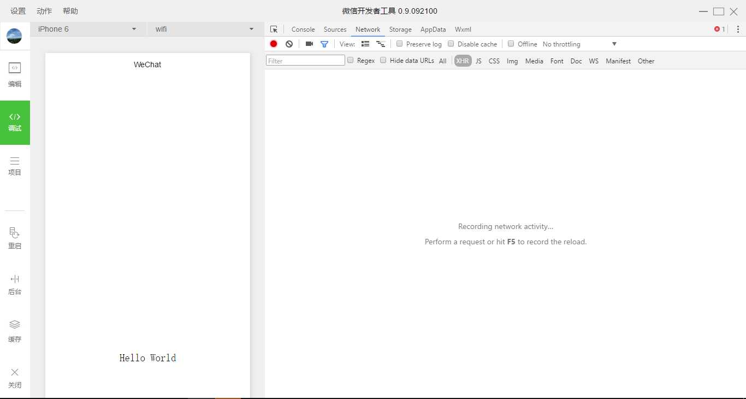Filter requests by All types
The height and width of the screenshot is (399, 746).
point(443,61)
